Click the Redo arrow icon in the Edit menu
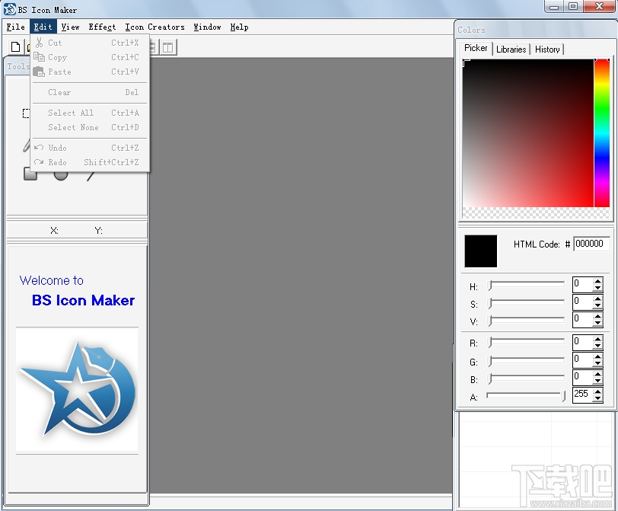618x511 pixels. 38,161
